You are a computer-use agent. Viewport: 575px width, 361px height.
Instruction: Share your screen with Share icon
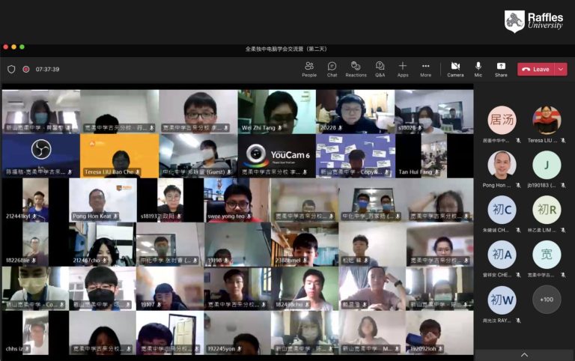coord(501,69)
